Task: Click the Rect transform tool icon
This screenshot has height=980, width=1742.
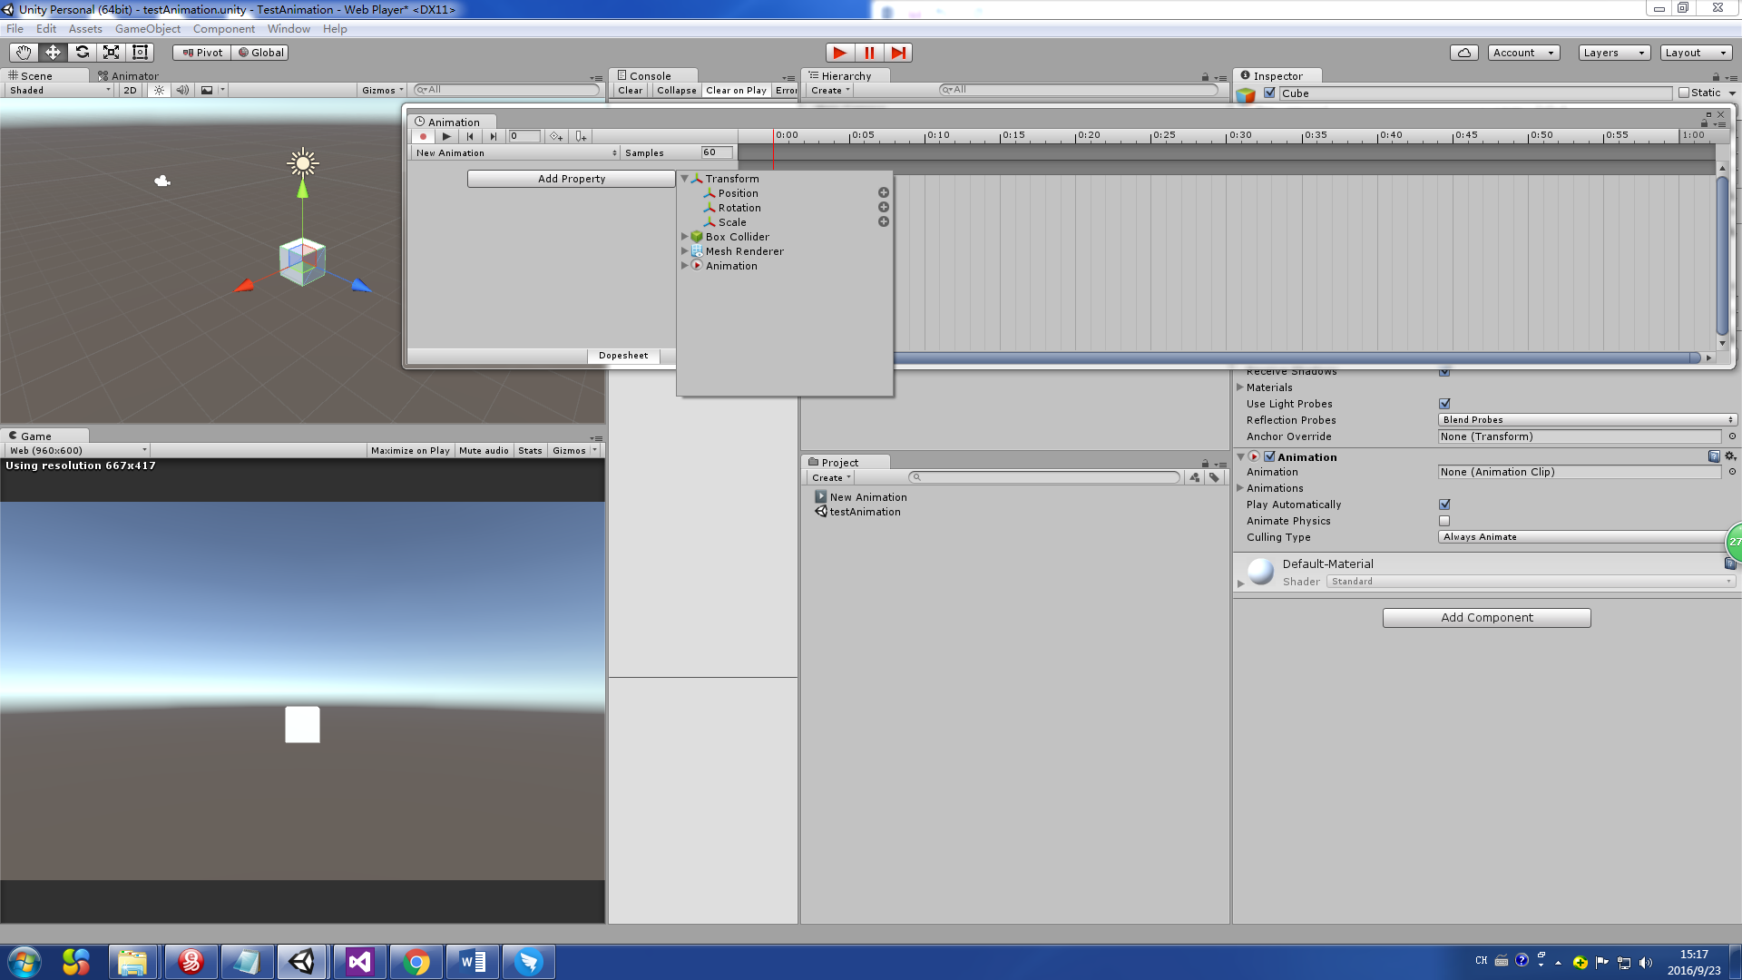Action: click(140, 53)
